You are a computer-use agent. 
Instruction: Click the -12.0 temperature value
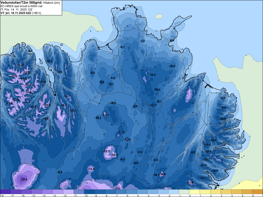21,65
